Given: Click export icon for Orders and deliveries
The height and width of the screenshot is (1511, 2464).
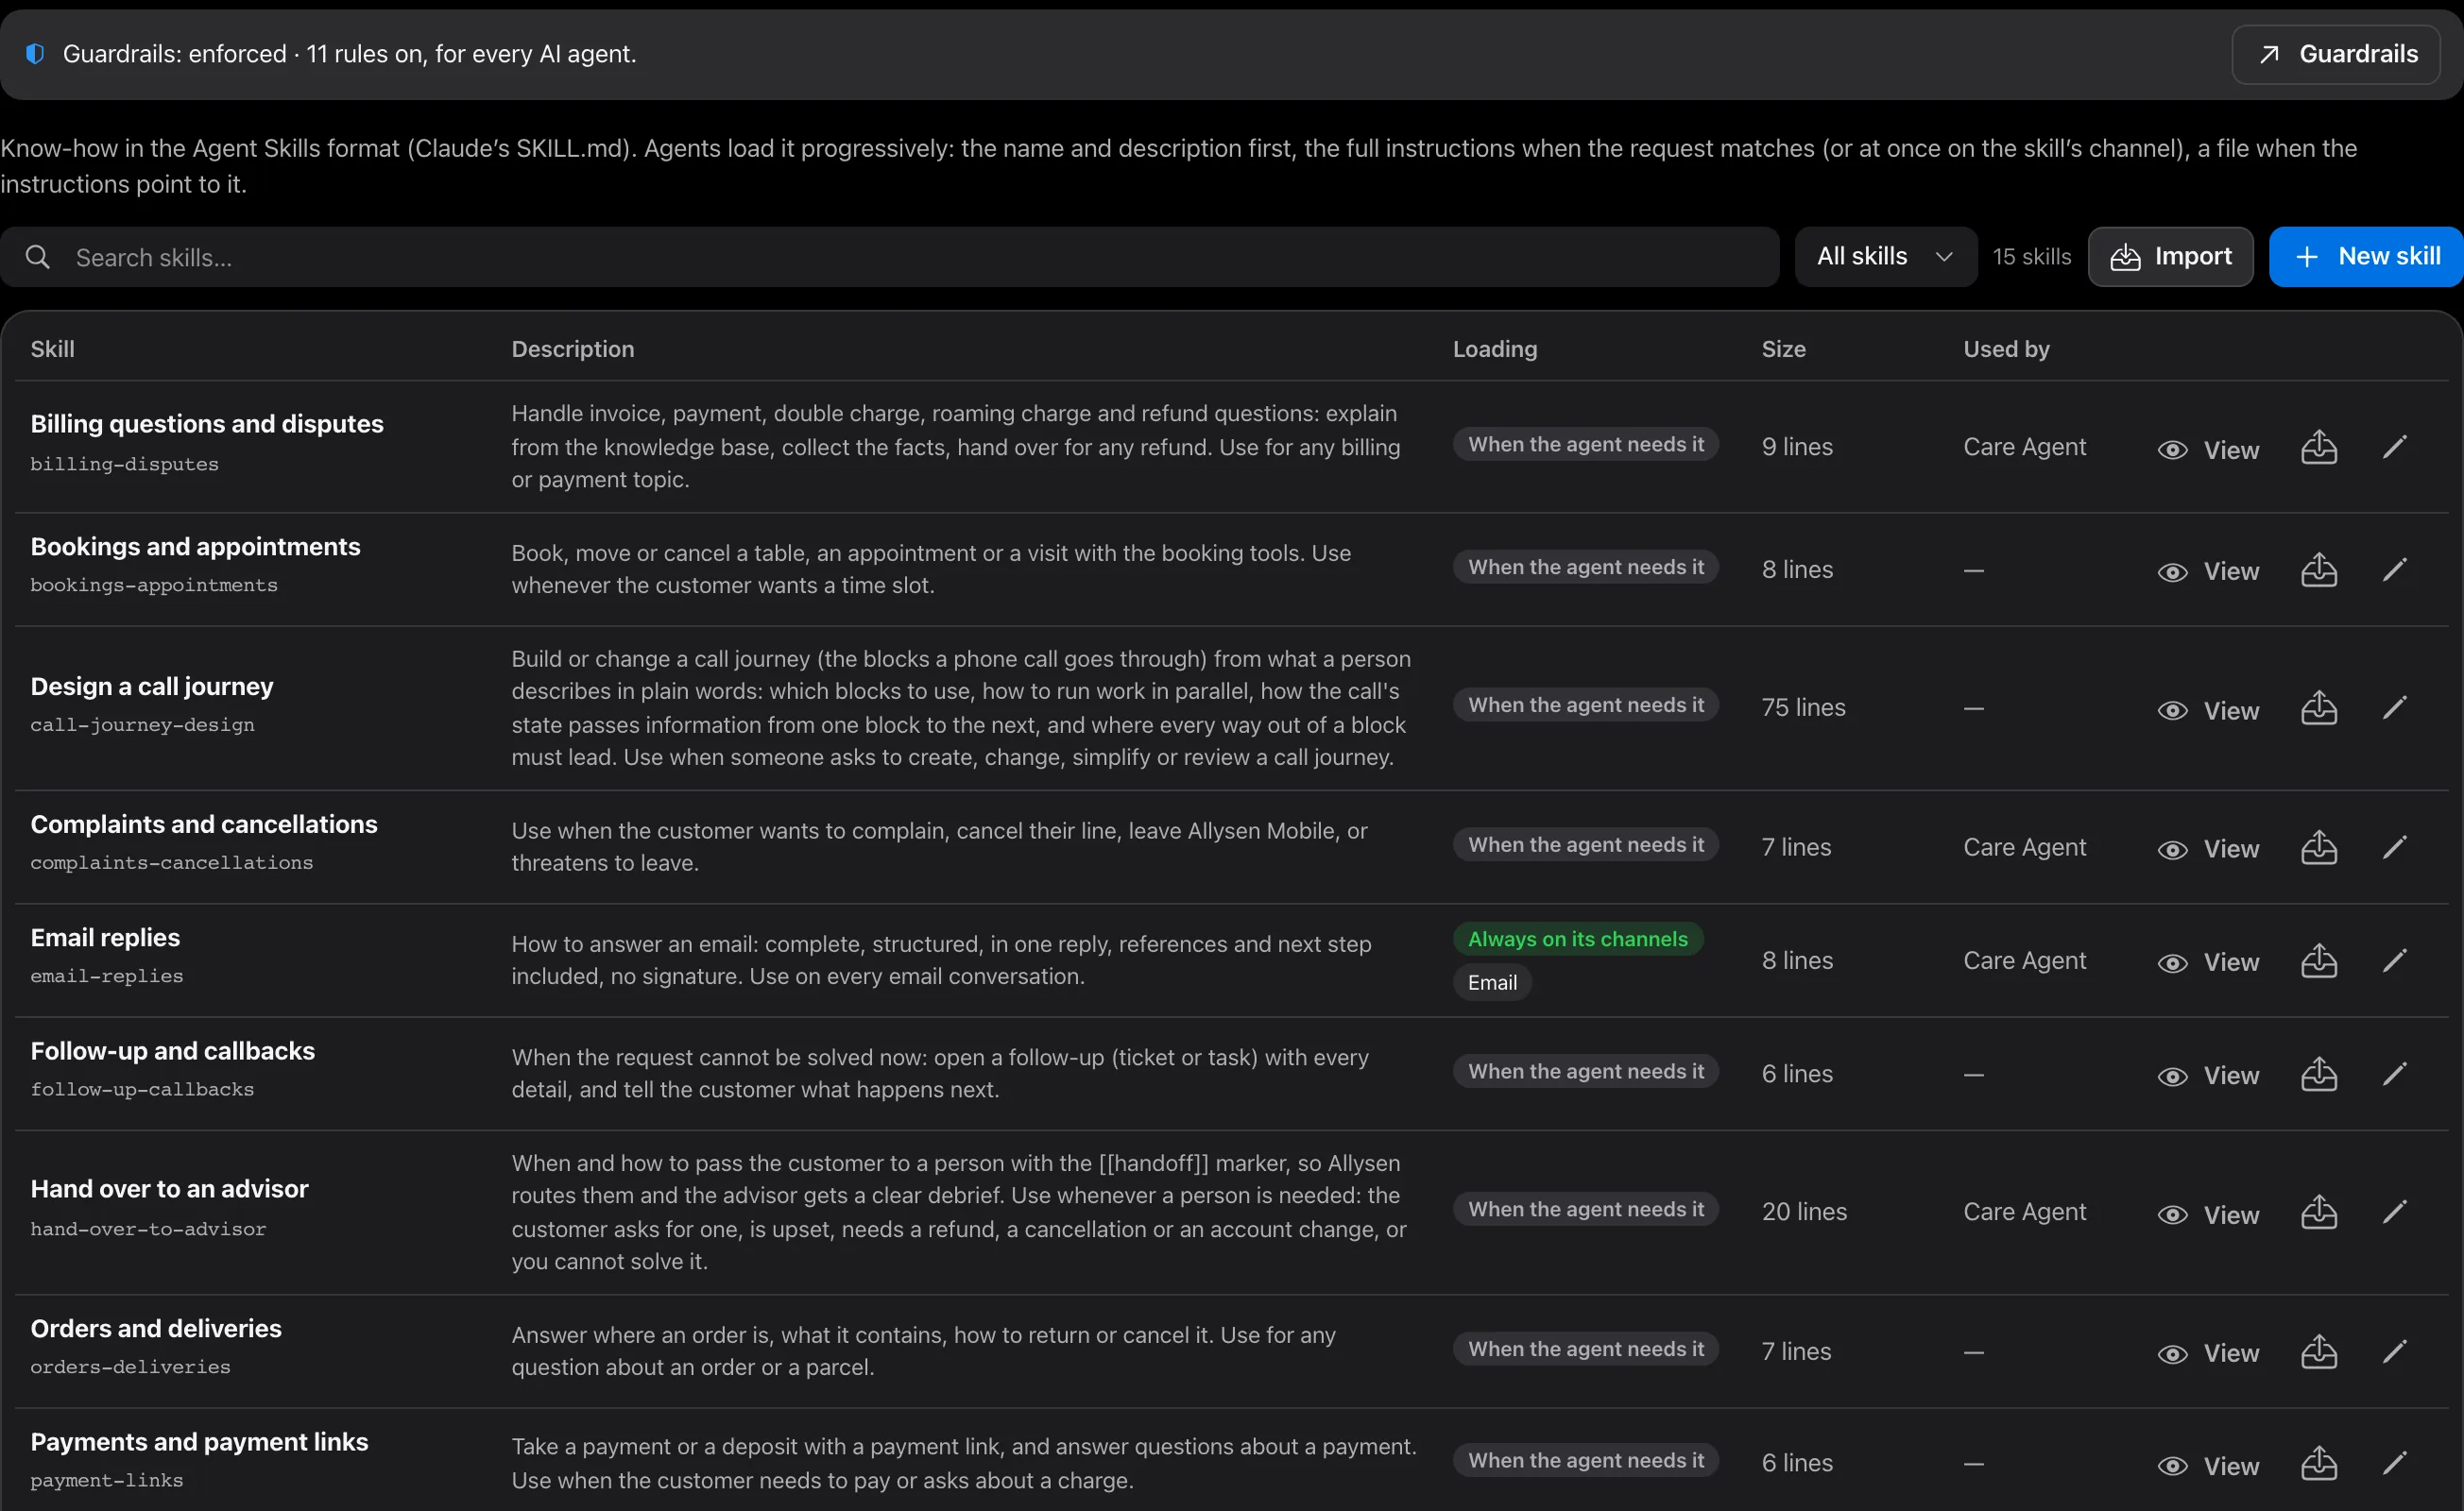Looking at the screenshot, I should click(x=2318, y=1351).
